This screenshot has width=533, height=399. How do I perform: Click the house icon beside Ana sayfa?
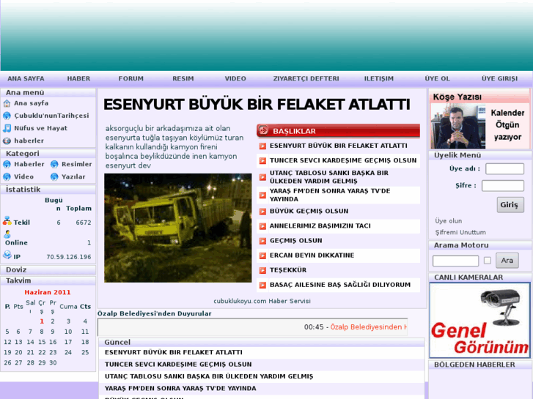pyautogui.click(x=7, y=103)
